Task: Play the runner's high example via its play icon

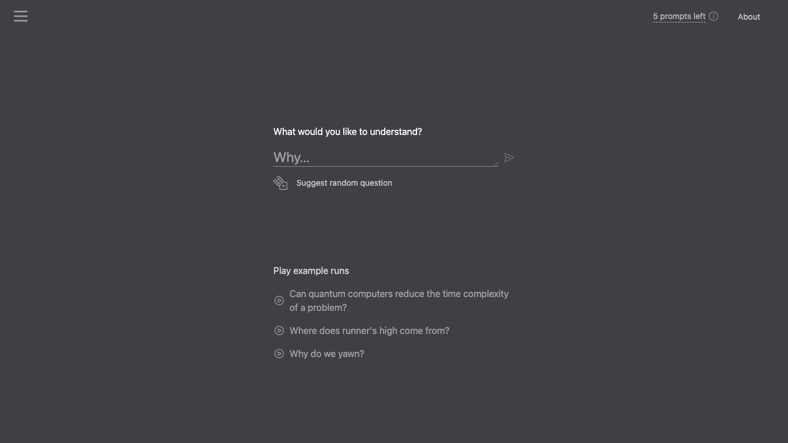Action: pyautogui.click(x=279, y=331)
